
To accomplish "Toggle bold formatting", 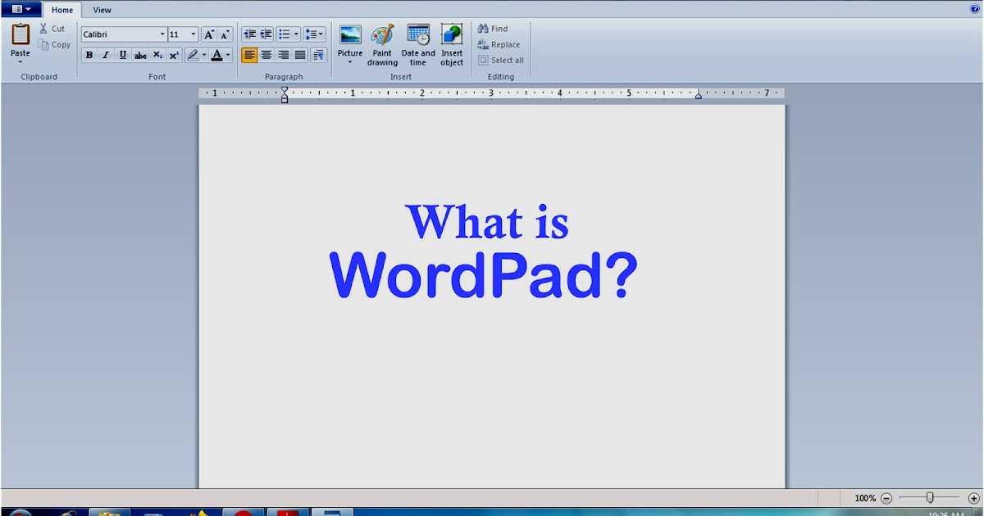I will pyautogui.click(x=89, y=55).
